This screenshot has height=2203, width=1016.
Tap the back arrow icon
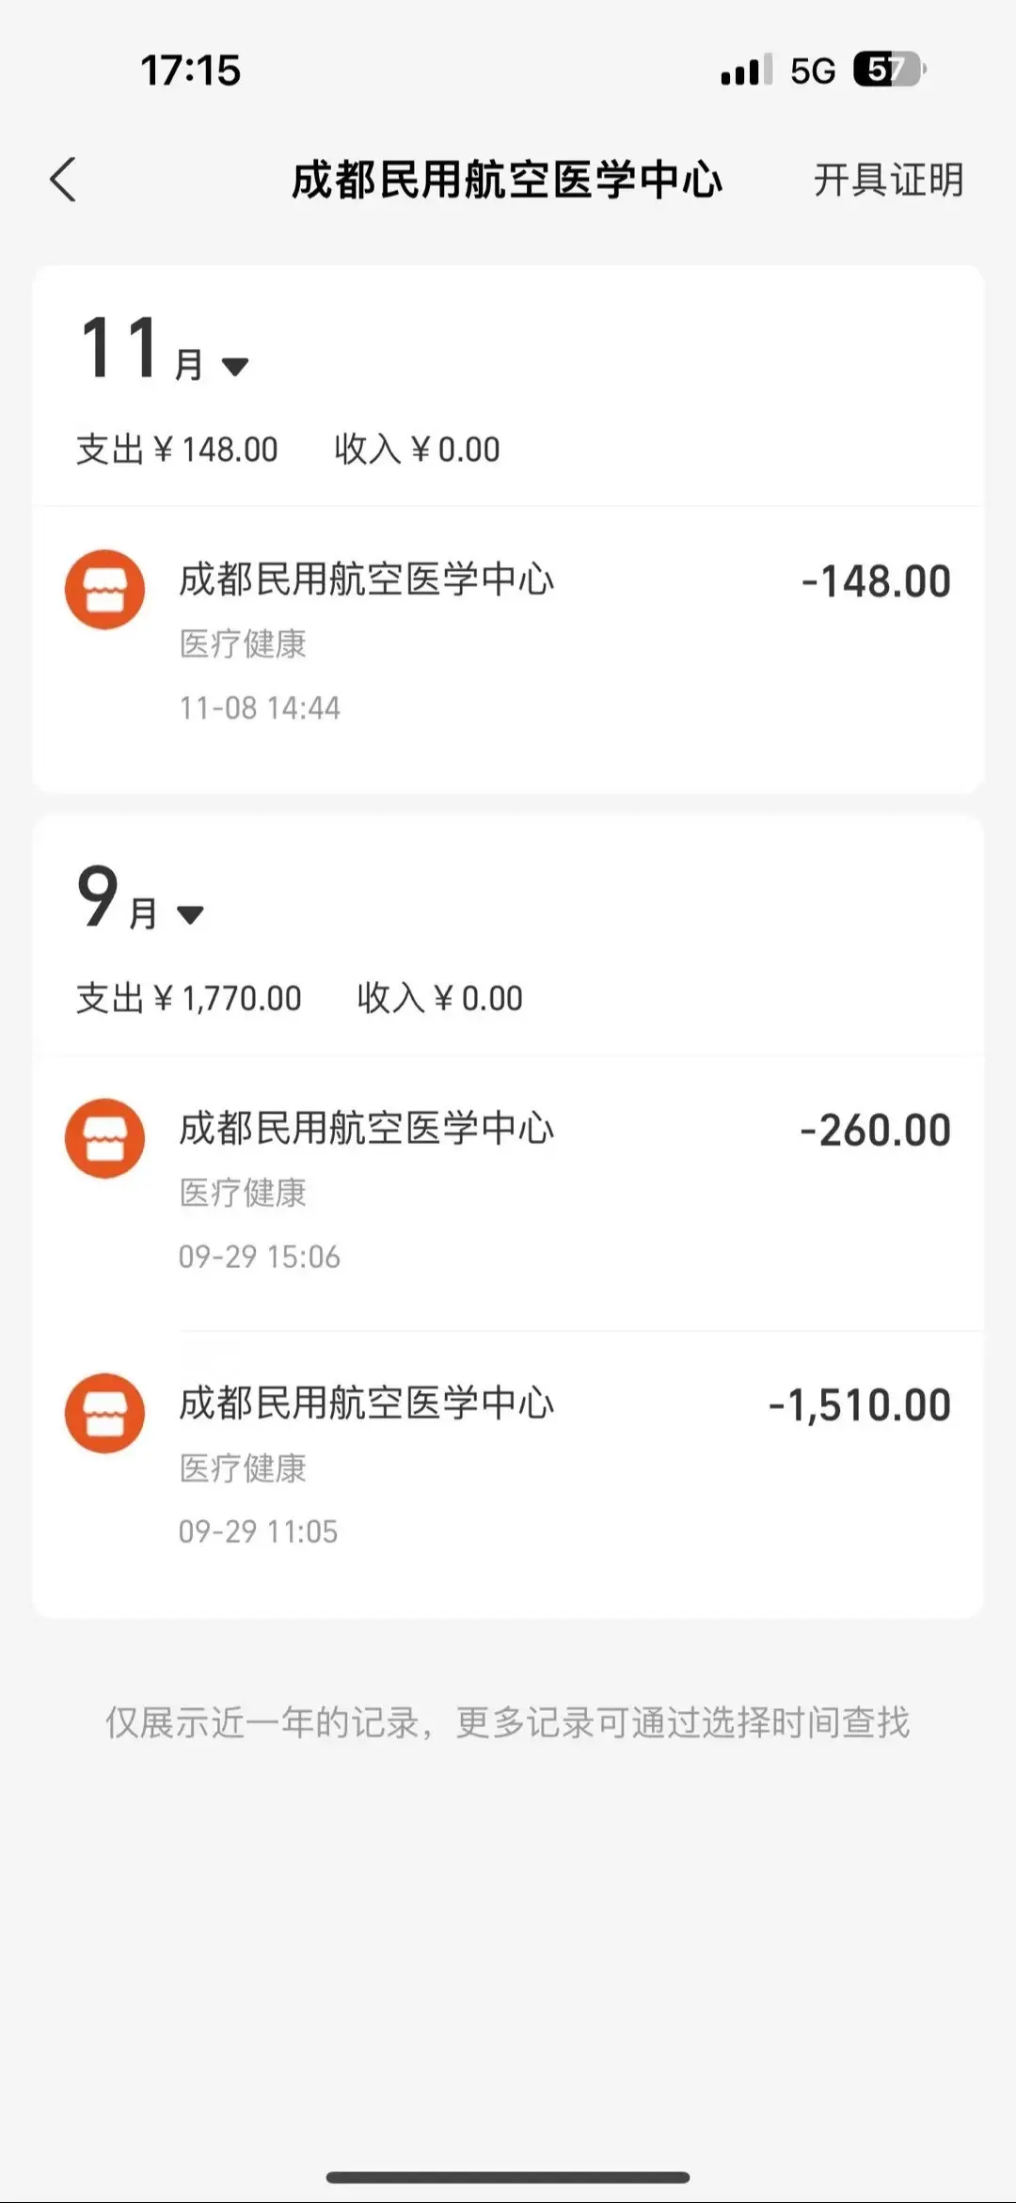click(x=63, y=179)
